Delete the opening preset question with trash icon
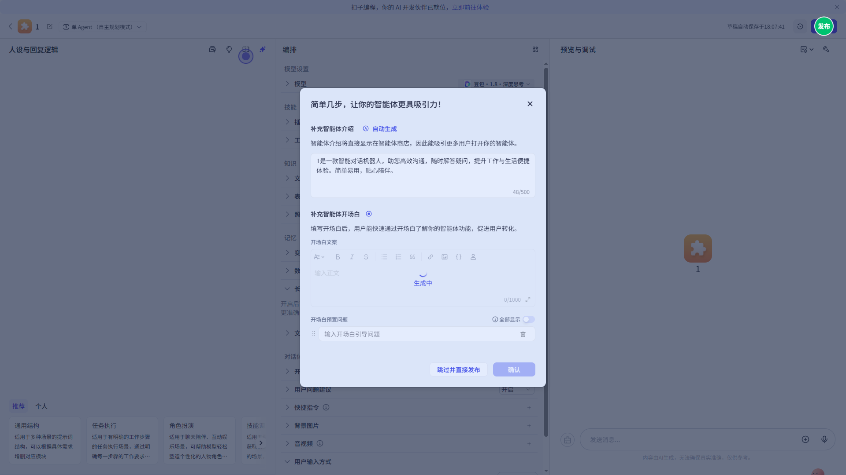846x475 pixels. tap(523, 334)
